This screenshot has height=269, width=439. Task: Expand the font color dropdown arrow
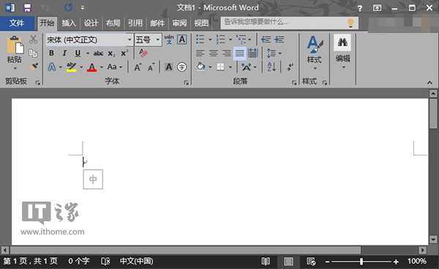(x=102, y=67)
